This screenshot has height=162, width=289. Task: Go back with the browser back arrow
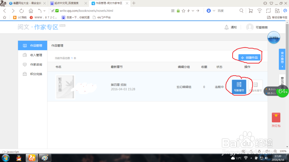(5, 11)
